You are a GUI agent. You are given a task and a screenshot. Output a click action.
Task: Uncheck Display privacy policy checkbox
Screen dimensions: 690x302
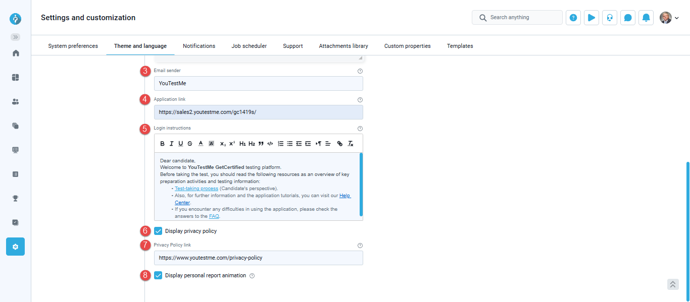pos(159,231)
